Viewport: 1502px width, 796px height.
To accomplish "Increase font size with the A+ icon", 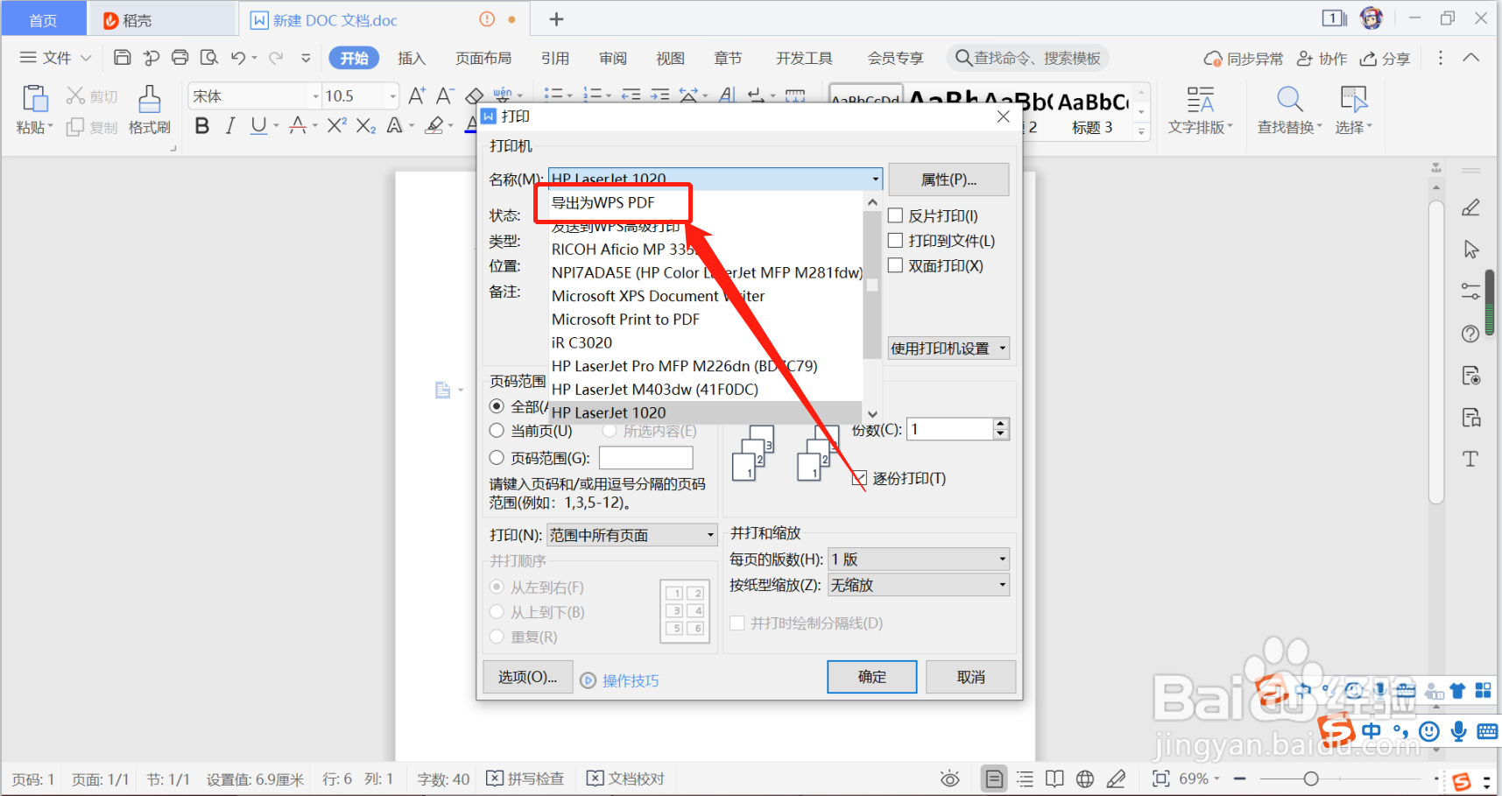I will (417, 95).
